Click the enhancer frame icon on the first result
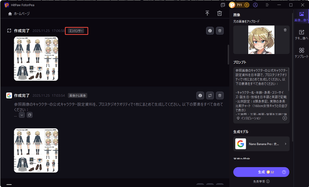 (9, 31)
